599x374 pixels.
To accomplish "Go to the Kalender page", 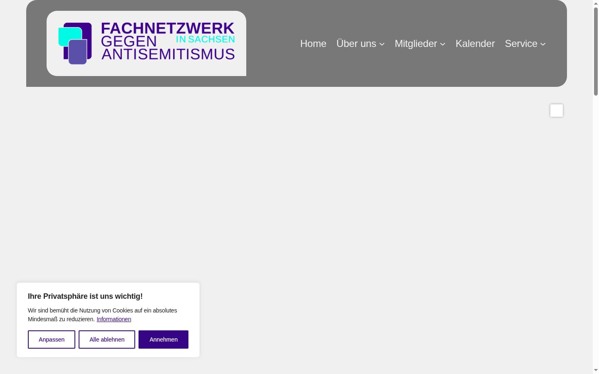I will (475, 44).
